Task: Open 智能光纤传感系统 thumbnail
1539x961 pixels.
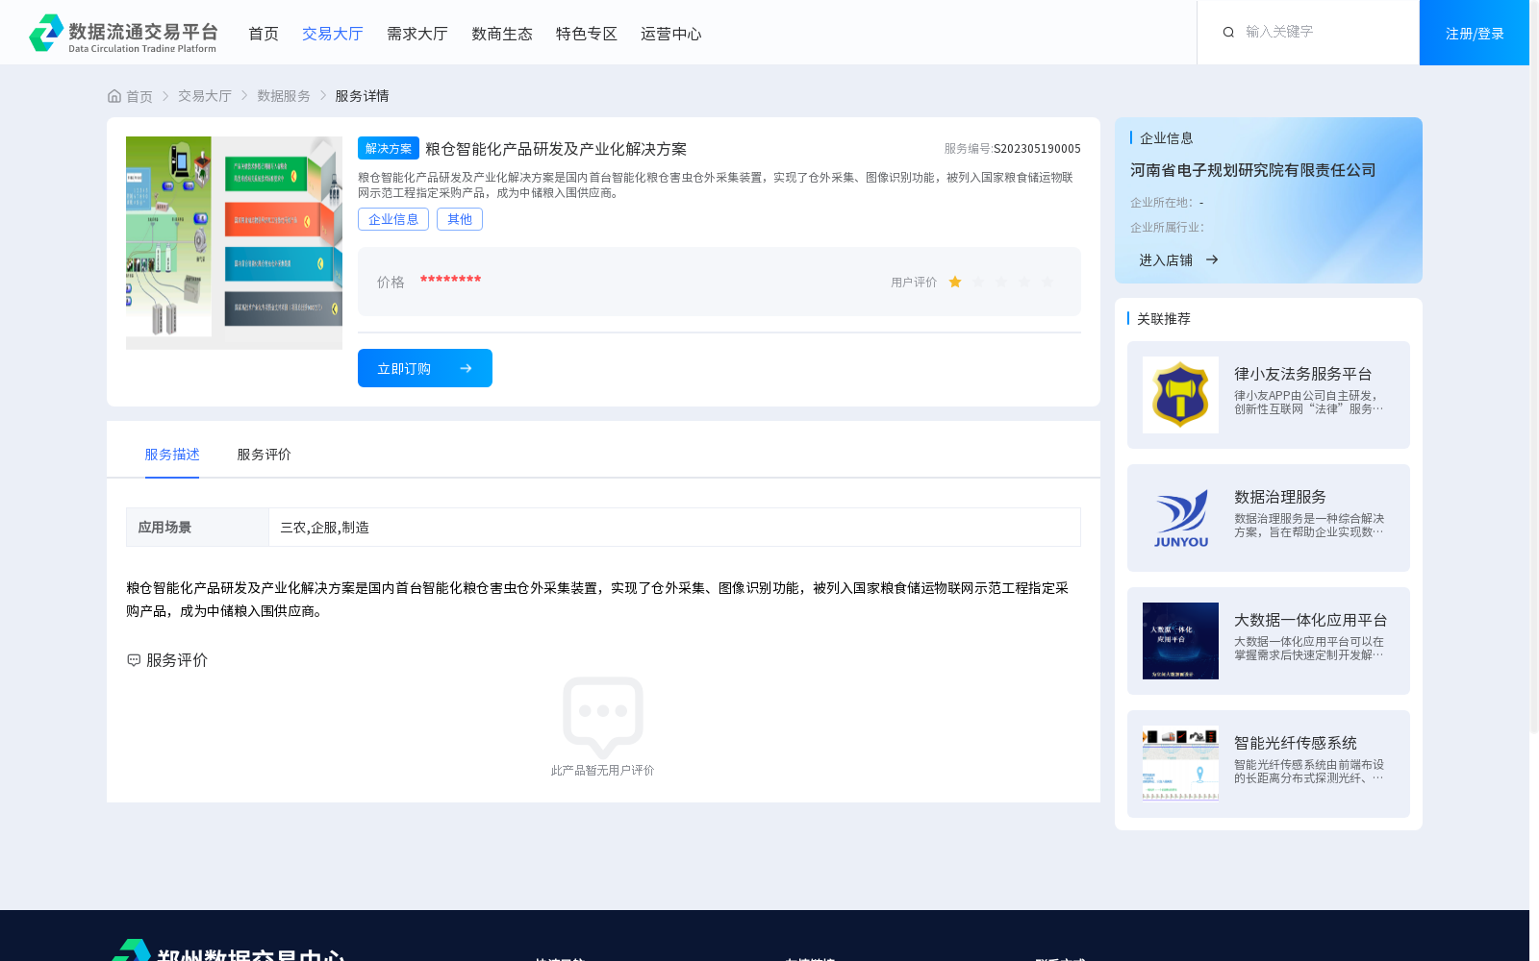Action: point(1180,764)
